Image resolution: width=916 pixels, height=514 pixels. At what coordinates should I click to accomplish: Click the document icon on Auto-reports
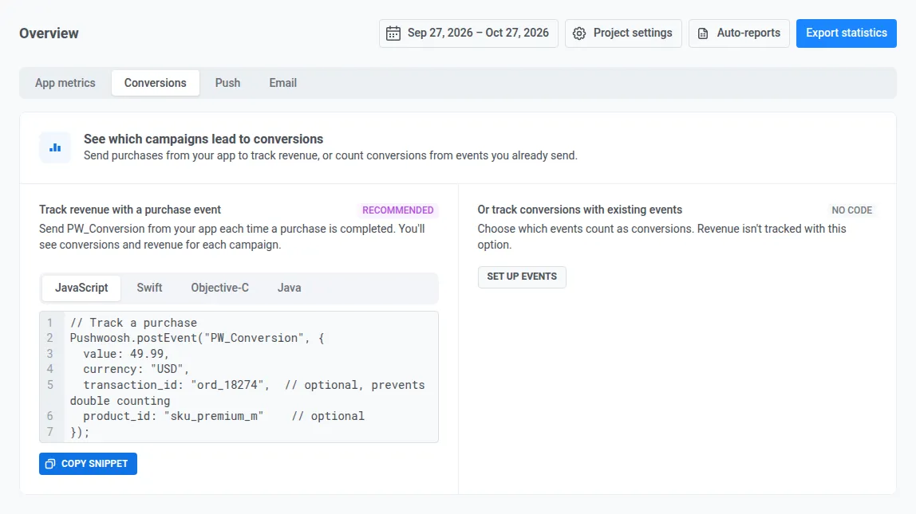(x=703, y=33)
